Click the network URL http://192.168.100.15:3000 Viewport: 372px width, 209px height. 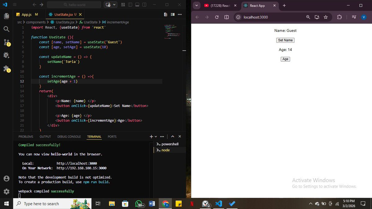(x=82, y=168)
